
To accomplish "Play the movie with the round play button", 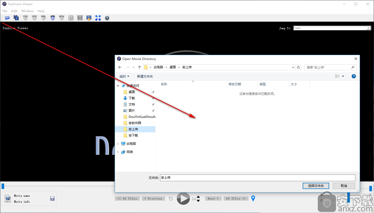I will [183, 199].
